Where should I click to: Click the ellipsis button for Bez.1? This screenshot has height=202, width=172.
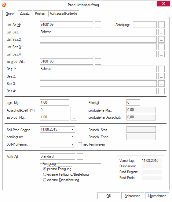(161, 69)
